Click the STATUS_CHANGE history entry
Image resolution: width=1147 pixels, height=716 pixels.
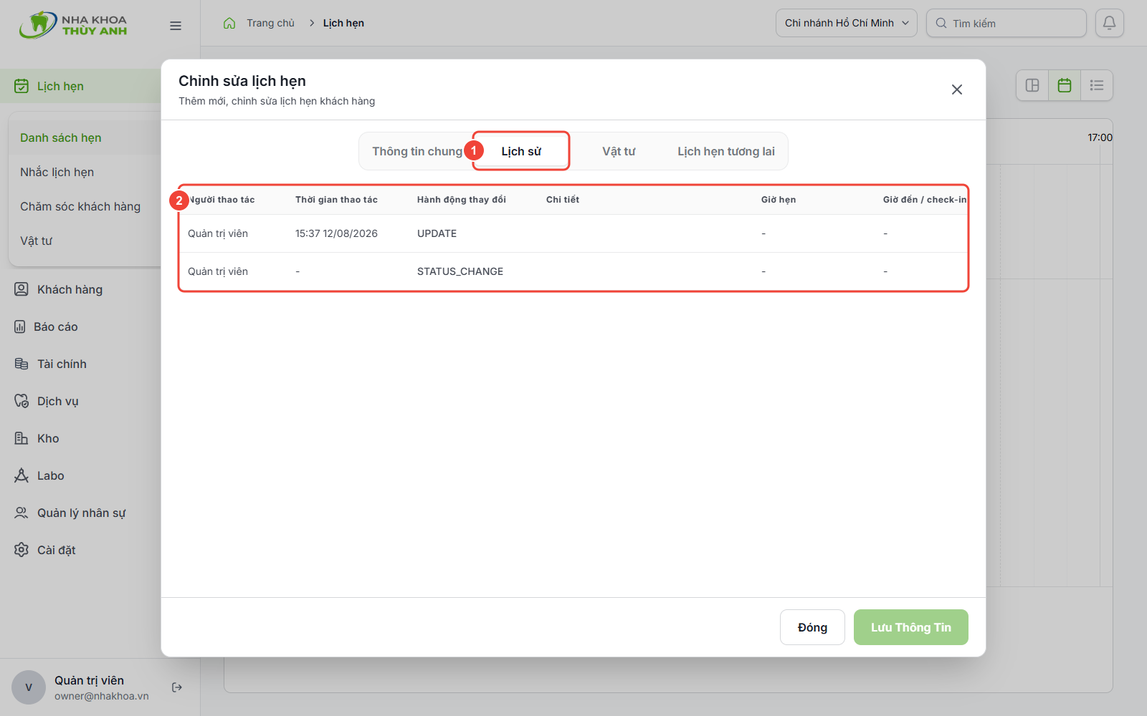coord(460,271)
